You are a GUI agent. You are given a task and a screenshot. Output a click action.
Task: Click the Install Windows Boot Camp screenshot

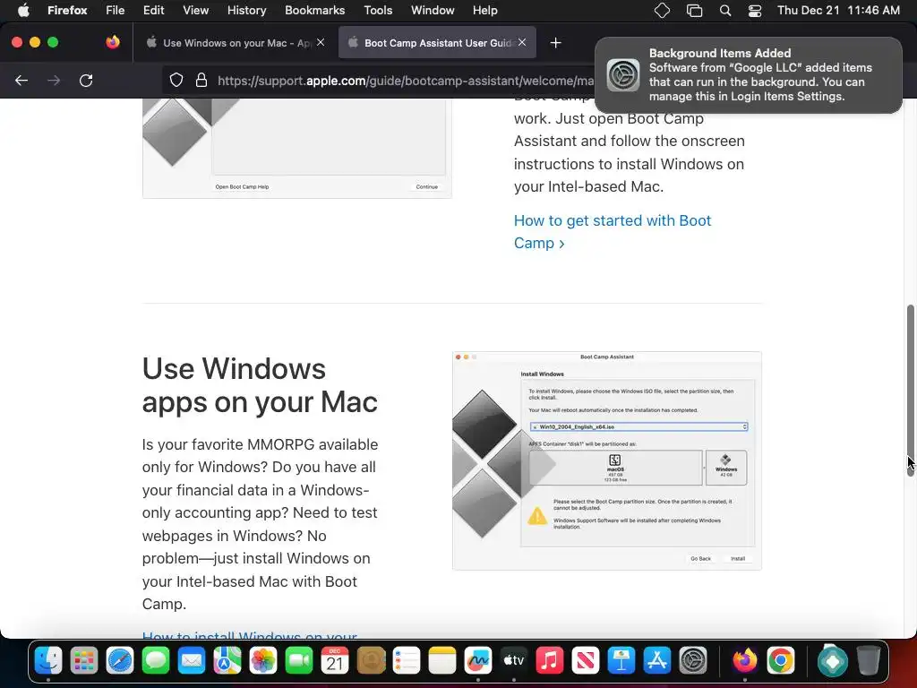click(x=607, y=460)
